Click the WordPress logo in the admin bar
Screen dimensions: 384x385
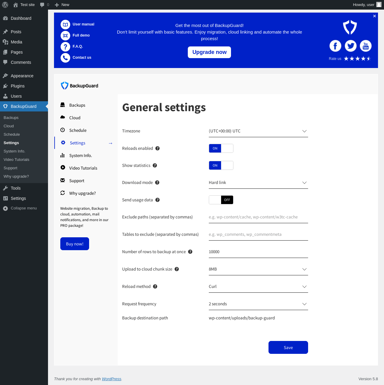tap(5, 5)
